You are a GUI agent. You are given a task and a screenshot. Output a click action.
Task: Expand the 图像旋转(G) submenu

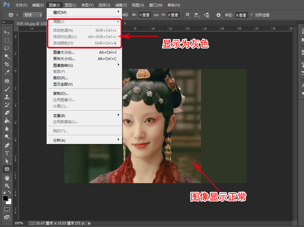point(84,65)
